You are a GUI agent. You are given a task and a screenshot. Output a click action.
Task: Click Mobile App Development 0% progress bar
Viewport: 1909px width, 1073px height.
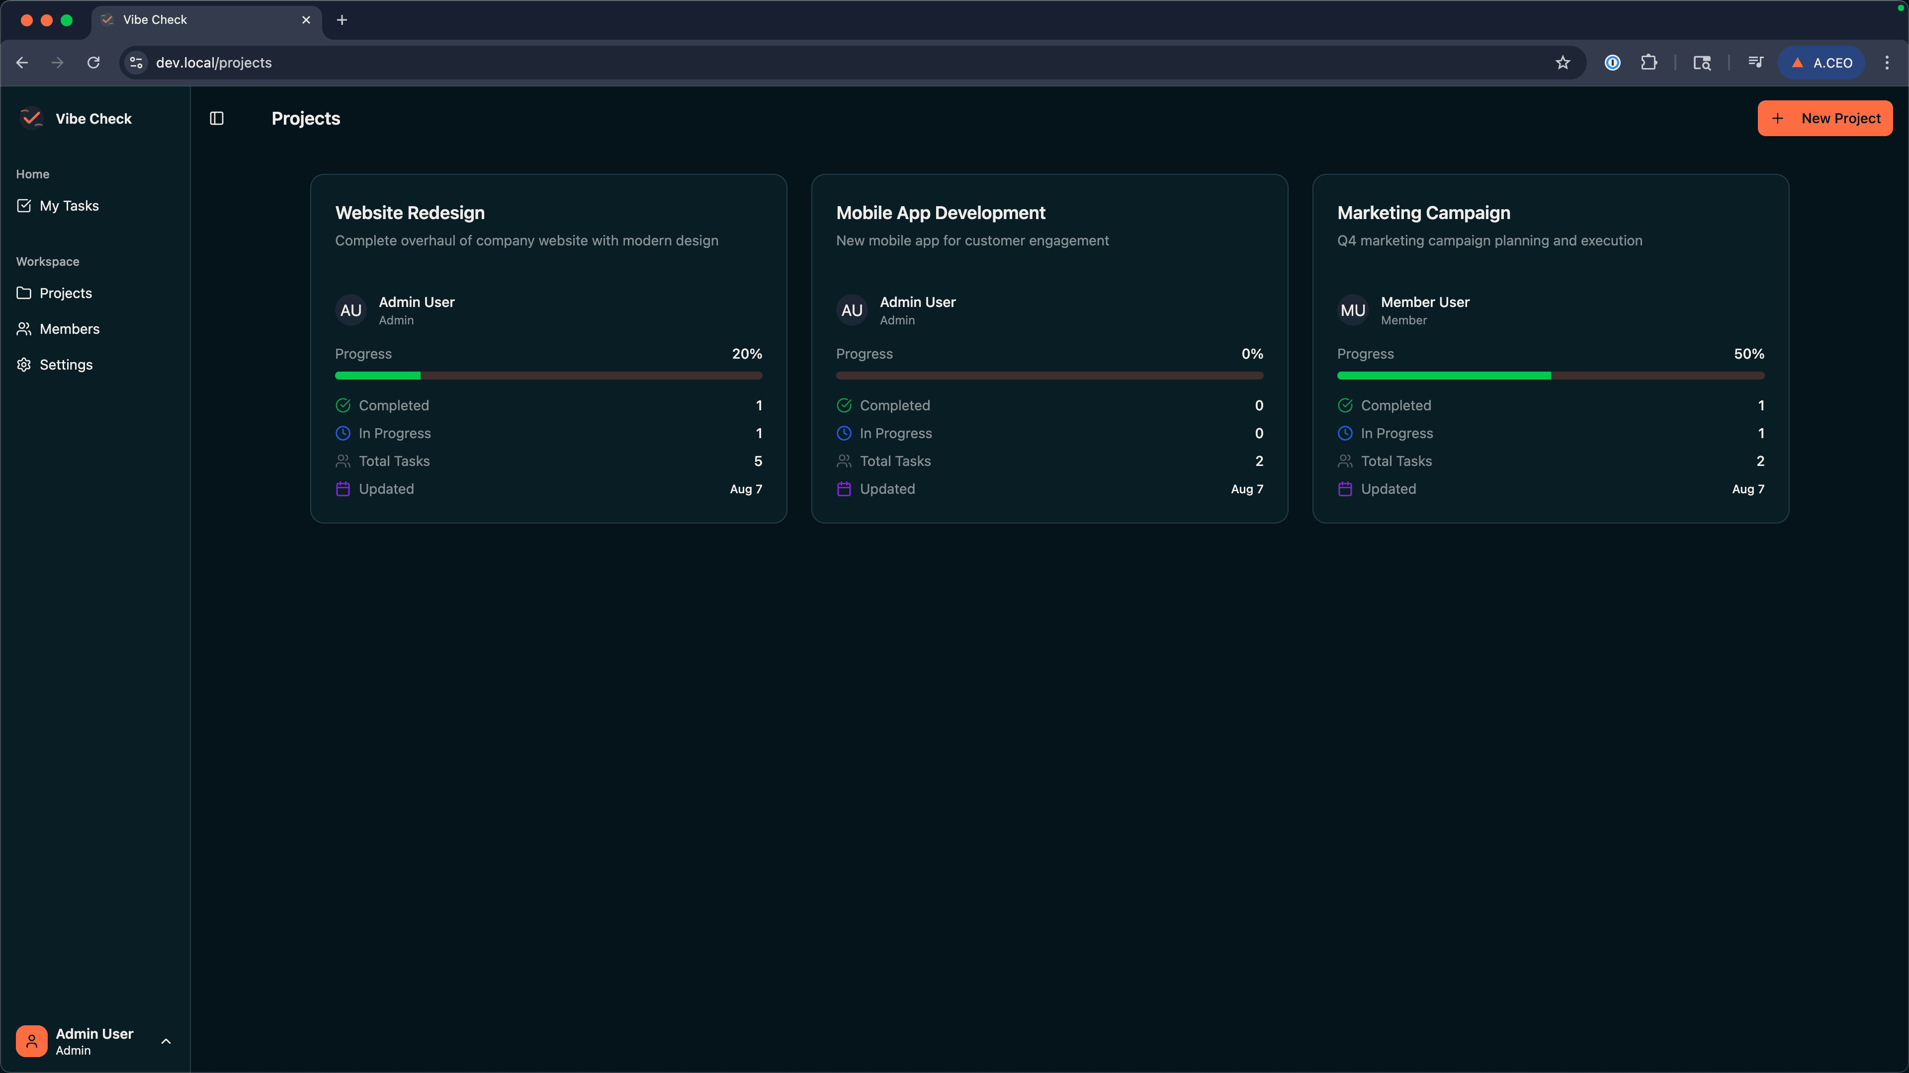click(x=1049, y=376)
